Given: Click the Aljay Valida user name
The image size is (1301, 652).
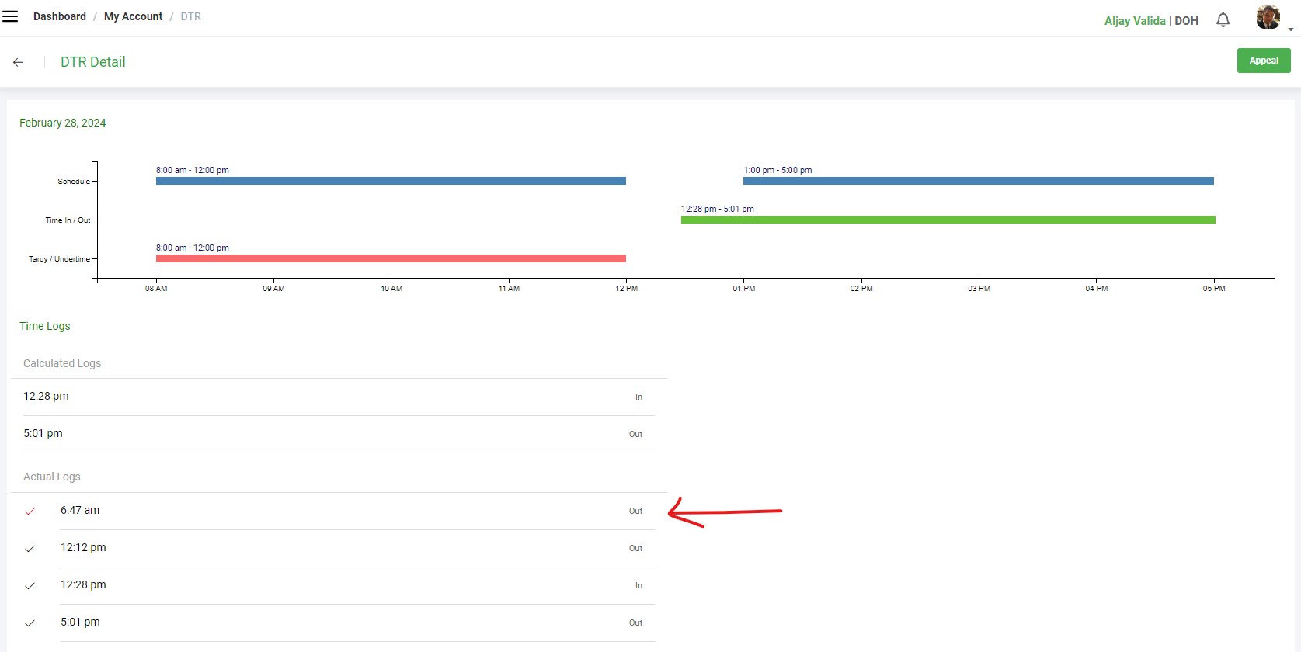Looking at the screenshot, I should 1134,21.
